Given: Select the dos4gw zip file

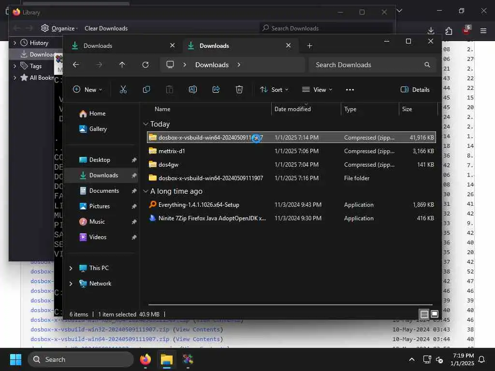Looking at the screenshot, I should tap(291, 165).
